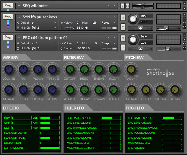Viewport: 187px width, 155px height.
Task: Click the PV button on PRC c64 drum pattern
Action: click(184, 47)
